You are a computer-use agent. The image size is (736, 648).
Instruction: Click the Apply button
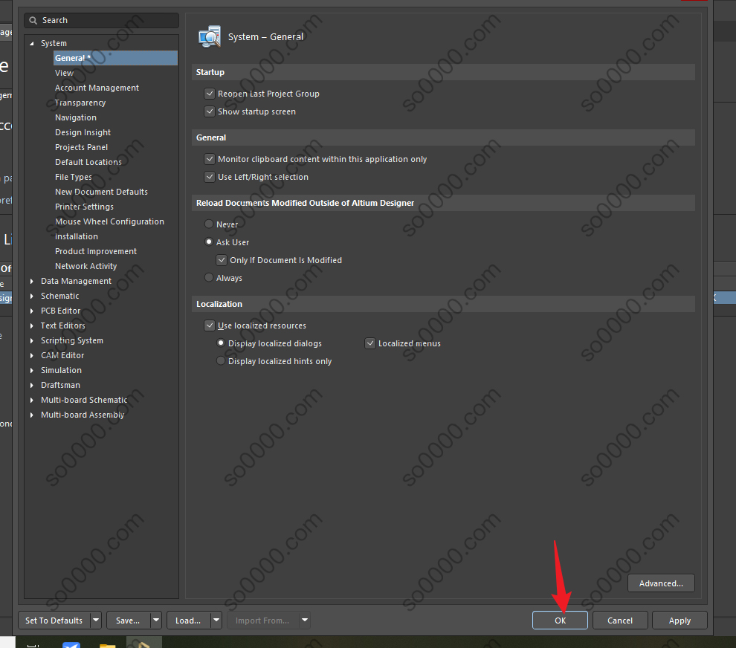679,620
